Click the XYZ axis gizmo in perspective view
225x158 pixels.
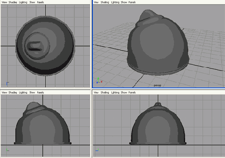pos(99,81)
